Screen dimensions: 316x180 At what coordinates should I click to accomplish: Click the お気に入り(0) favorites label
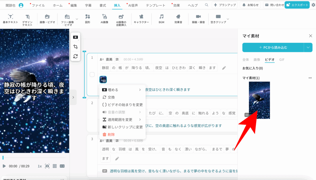point(252,68)
